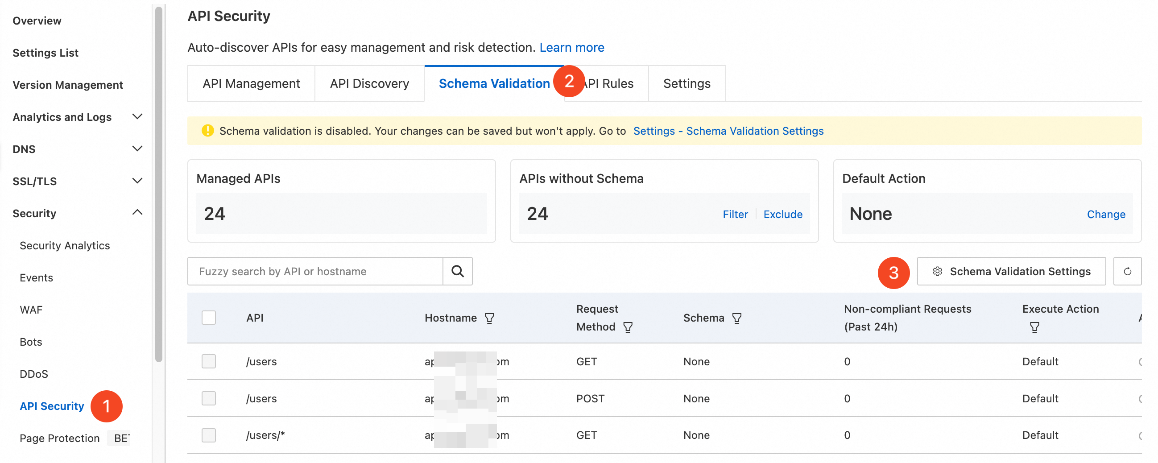1158x463 pixels.
Task: Check the box for /users GET row
Action: coord(209,361)
